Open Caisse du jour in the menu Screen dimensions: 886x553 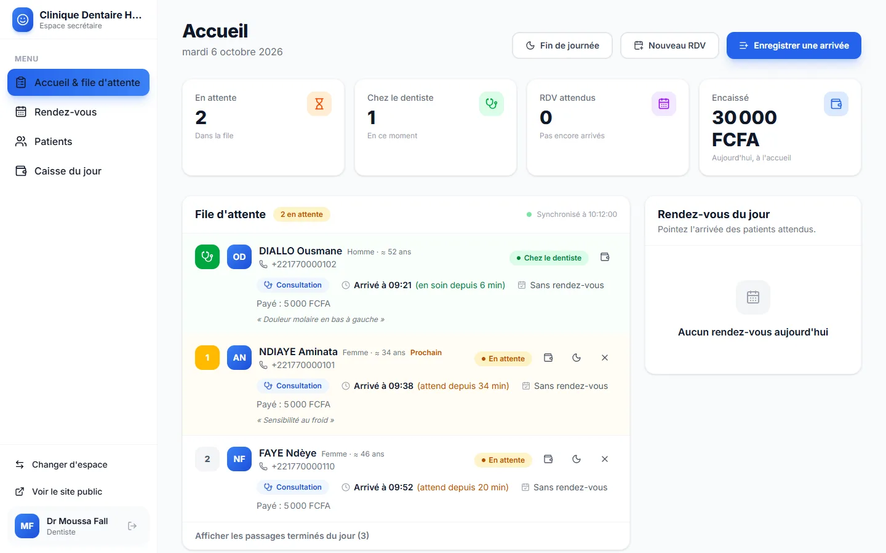click(x=78, y=171)
